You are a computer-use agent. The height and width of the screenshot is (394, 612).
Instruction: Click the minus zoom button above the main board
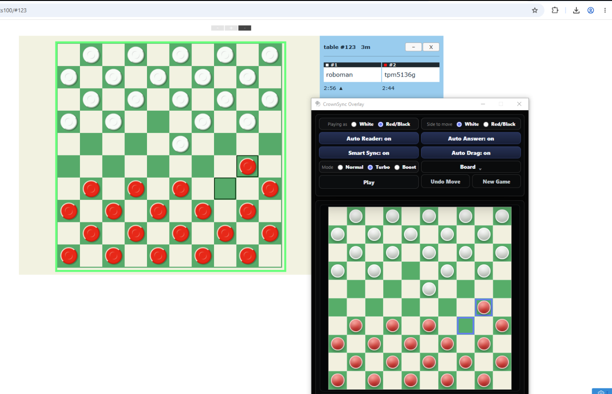pos(218,28)
